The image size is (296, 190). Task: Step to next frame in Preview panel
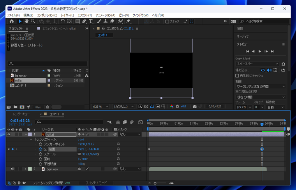point(266,51)
